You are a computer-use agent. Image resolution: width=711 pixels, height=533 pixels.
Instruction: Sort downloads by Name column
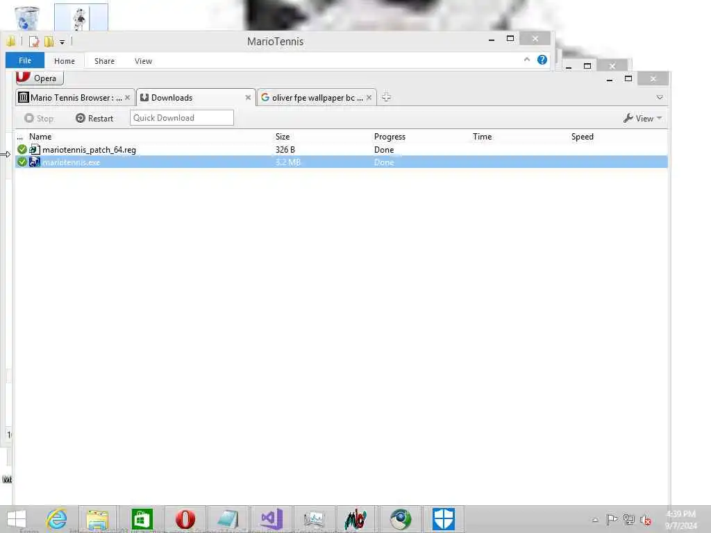coord(40,137)
